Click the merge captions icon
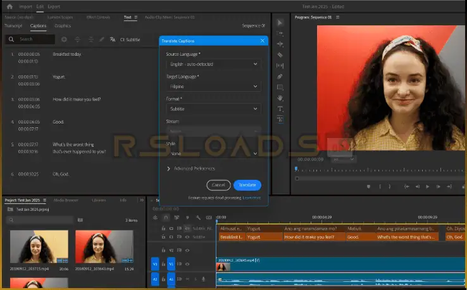Image resolution: width=467 pixels, height=290 pixels. [x=91, y=39]
